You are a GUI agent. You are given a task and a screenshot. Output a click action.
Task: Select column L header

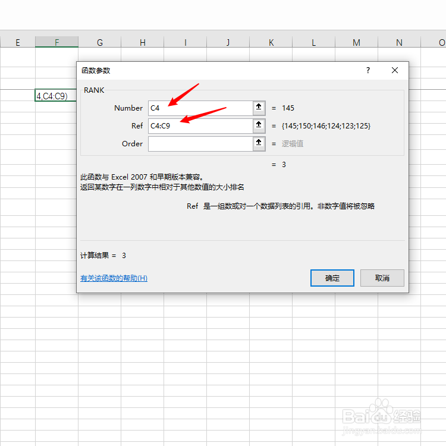pos(314,42)
